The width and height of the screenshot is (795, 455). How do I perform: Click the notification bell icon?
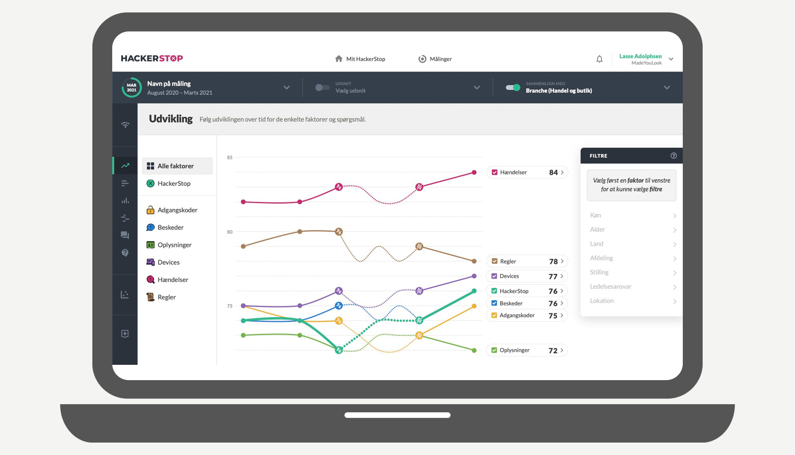[599, 59]
